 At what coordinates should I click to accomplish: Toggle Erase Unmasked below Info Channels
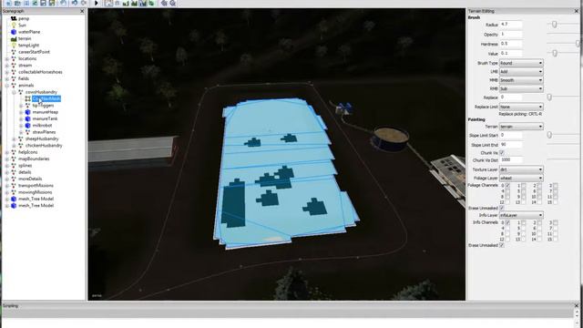[x=502, y=245]
